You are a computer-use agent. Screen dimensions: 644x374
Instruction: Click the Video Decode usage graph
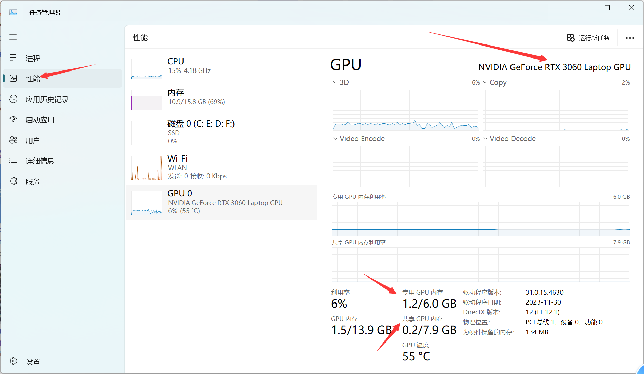556,166
